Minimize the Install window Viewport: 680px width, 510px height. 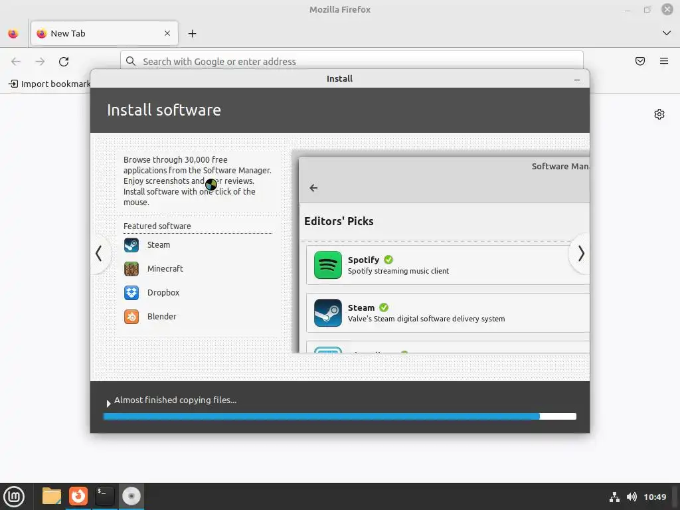577,80
